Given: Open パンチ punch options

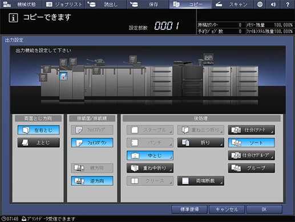Looking at the screenshot, I should point(150,142).
